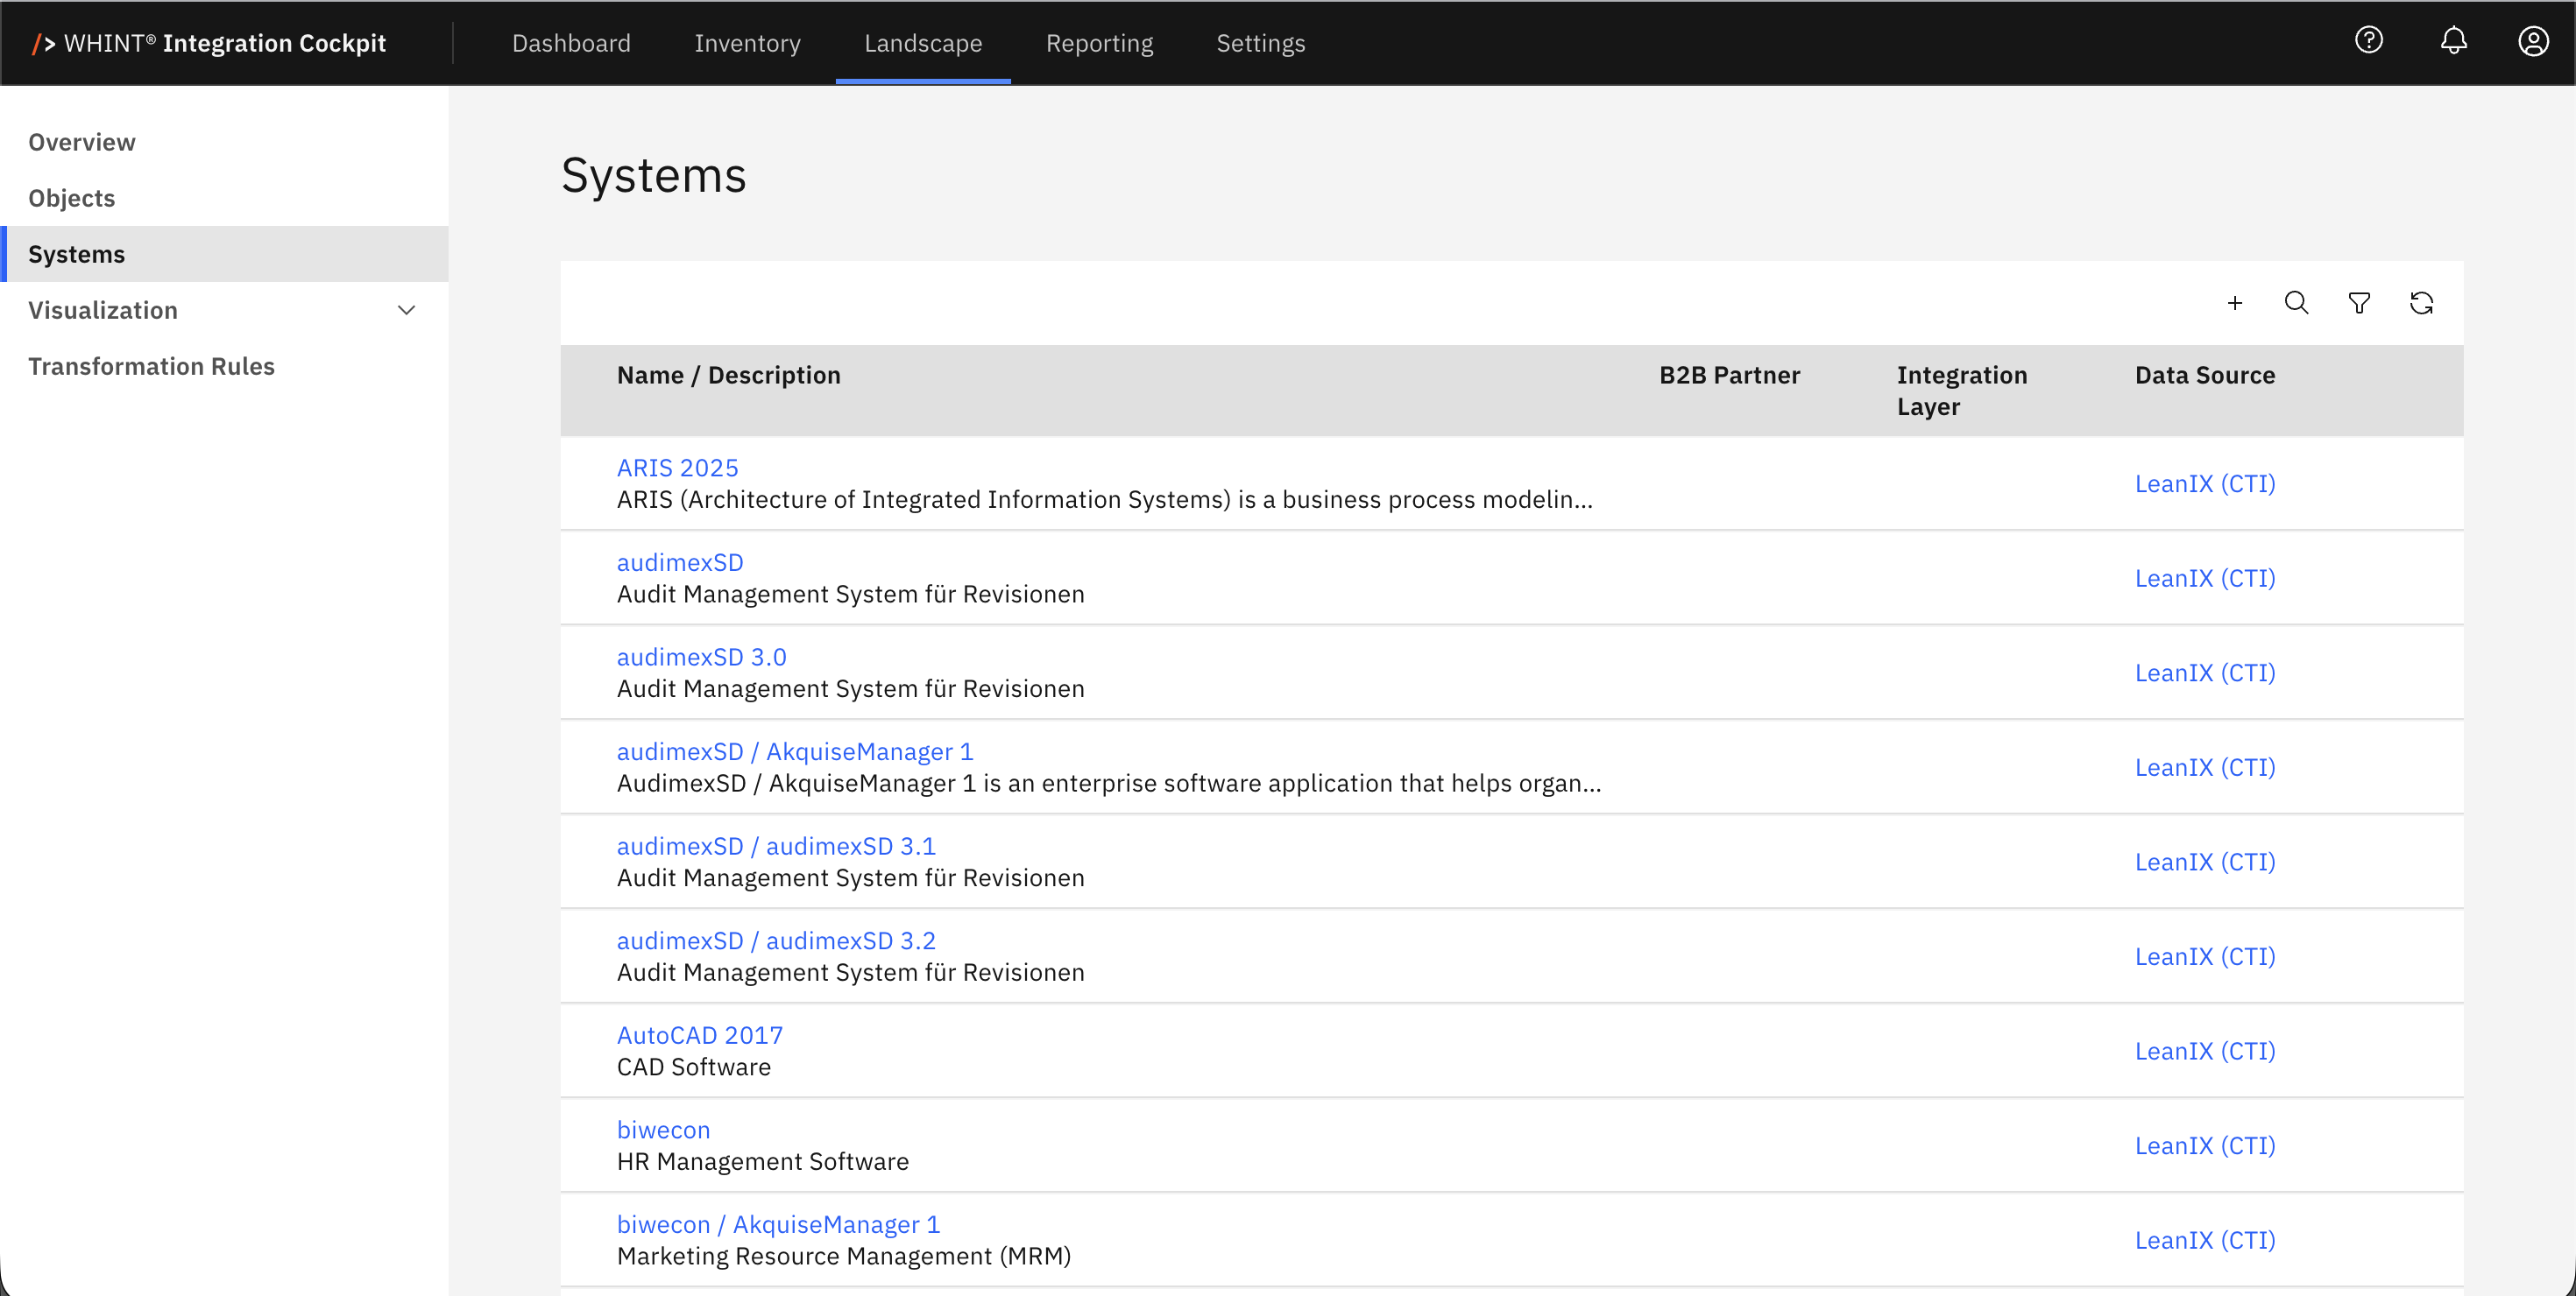This screenshot has height=1296, width=2576.
Task: Open the ARIS 2025 system link
Action: pyautogui.click(x=677, y=468)
